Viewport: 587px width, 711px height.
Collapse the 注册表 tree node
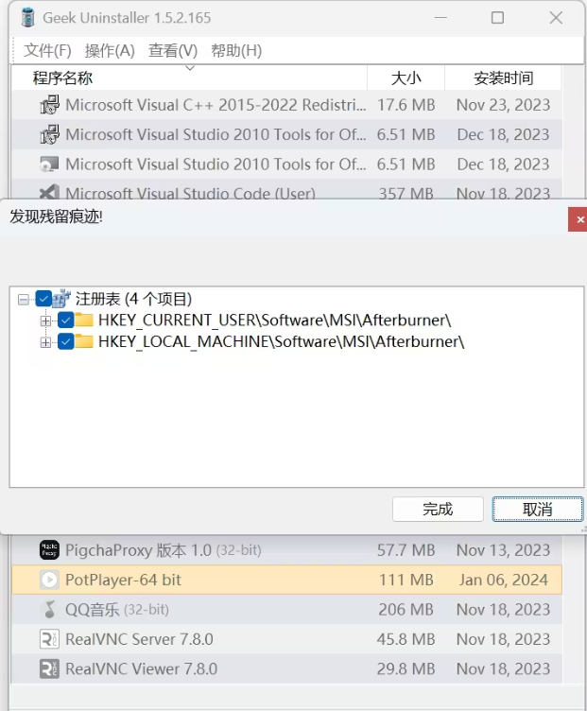click(24, 299)
